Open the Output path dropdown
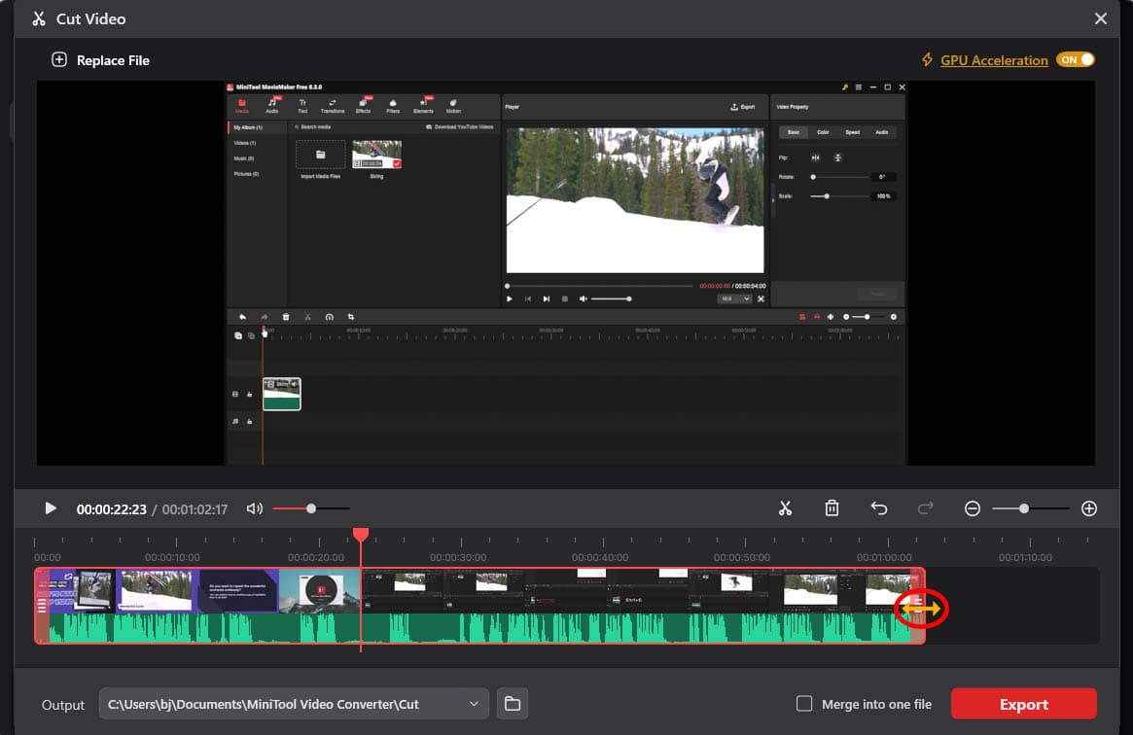The height and width of the screenshot is (735, 1133). 474,704
